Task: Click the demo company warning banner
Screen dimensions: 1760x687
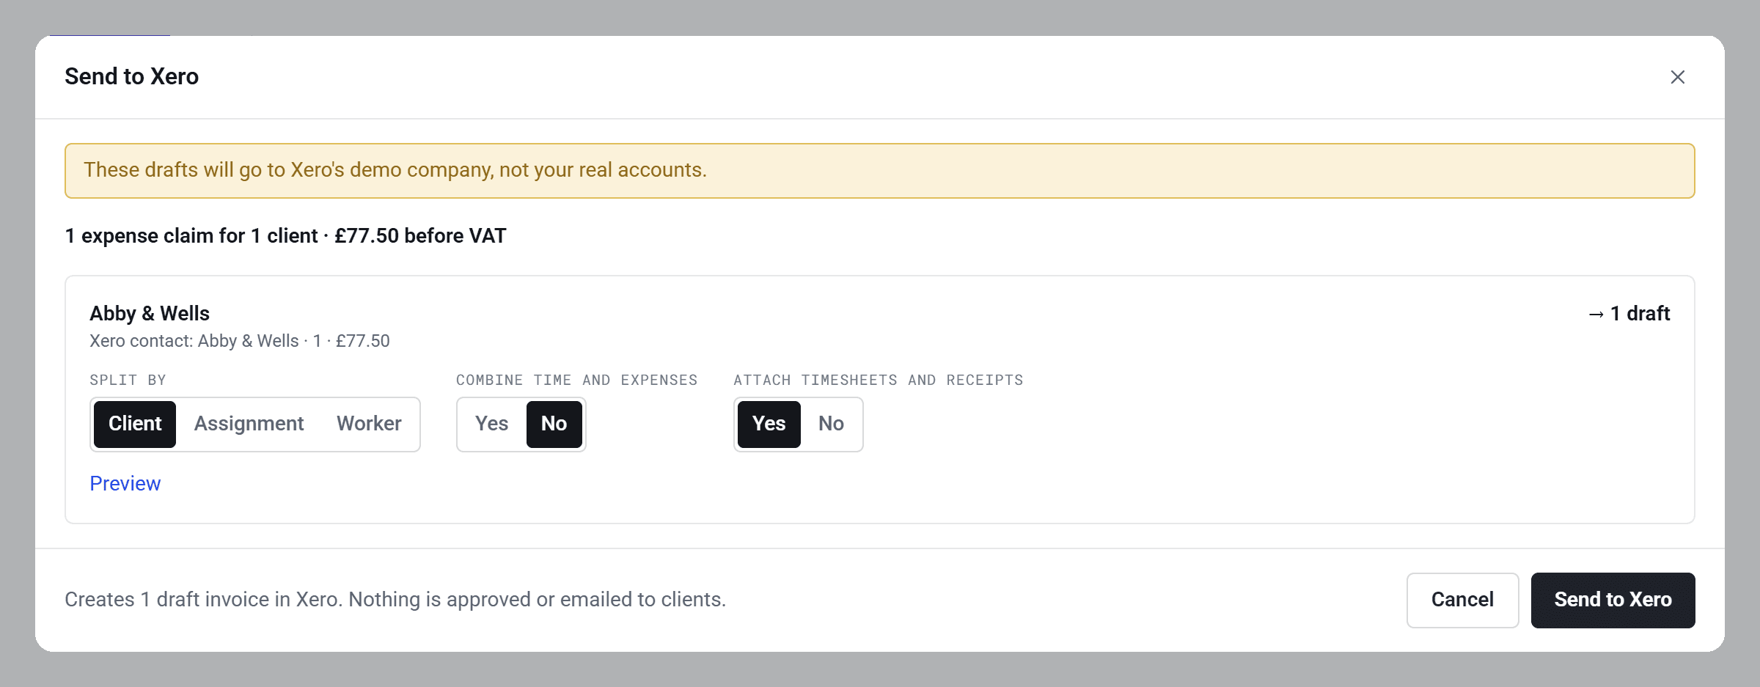Action: click(x=879, y=171)
